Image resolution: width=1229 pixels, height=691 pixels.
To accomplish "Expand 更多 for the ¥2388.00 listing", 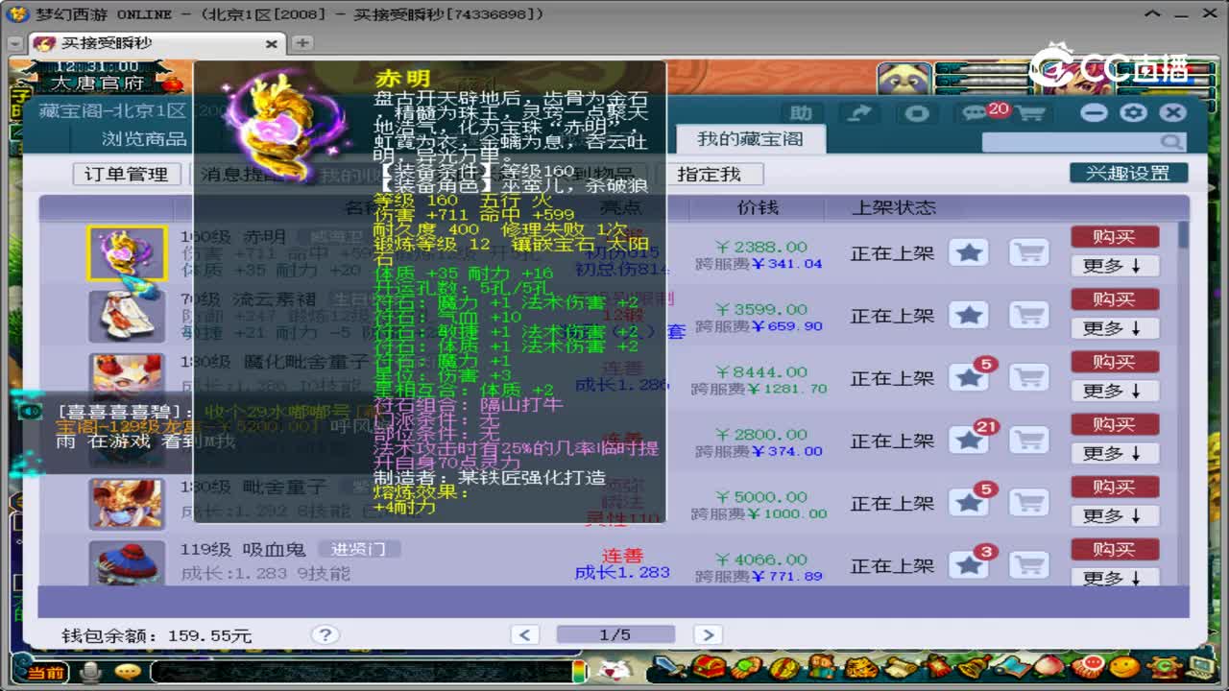I will coord(1114,266).
